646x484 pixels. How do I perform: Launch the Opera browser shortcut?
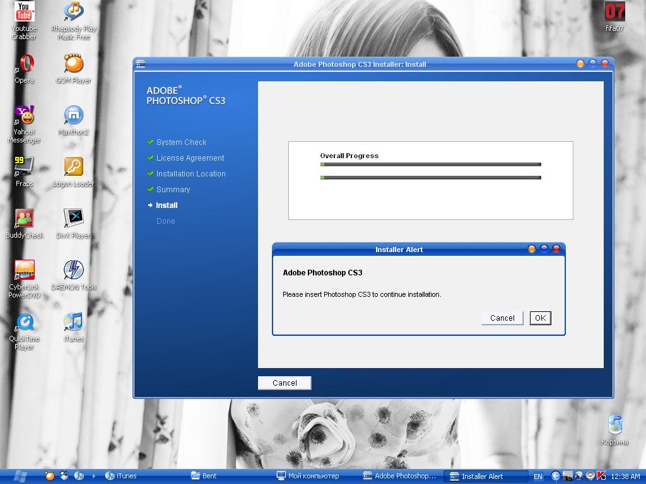(x=25, y=68)
